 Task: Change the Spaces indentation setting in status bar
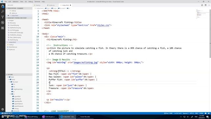point(186,113)
